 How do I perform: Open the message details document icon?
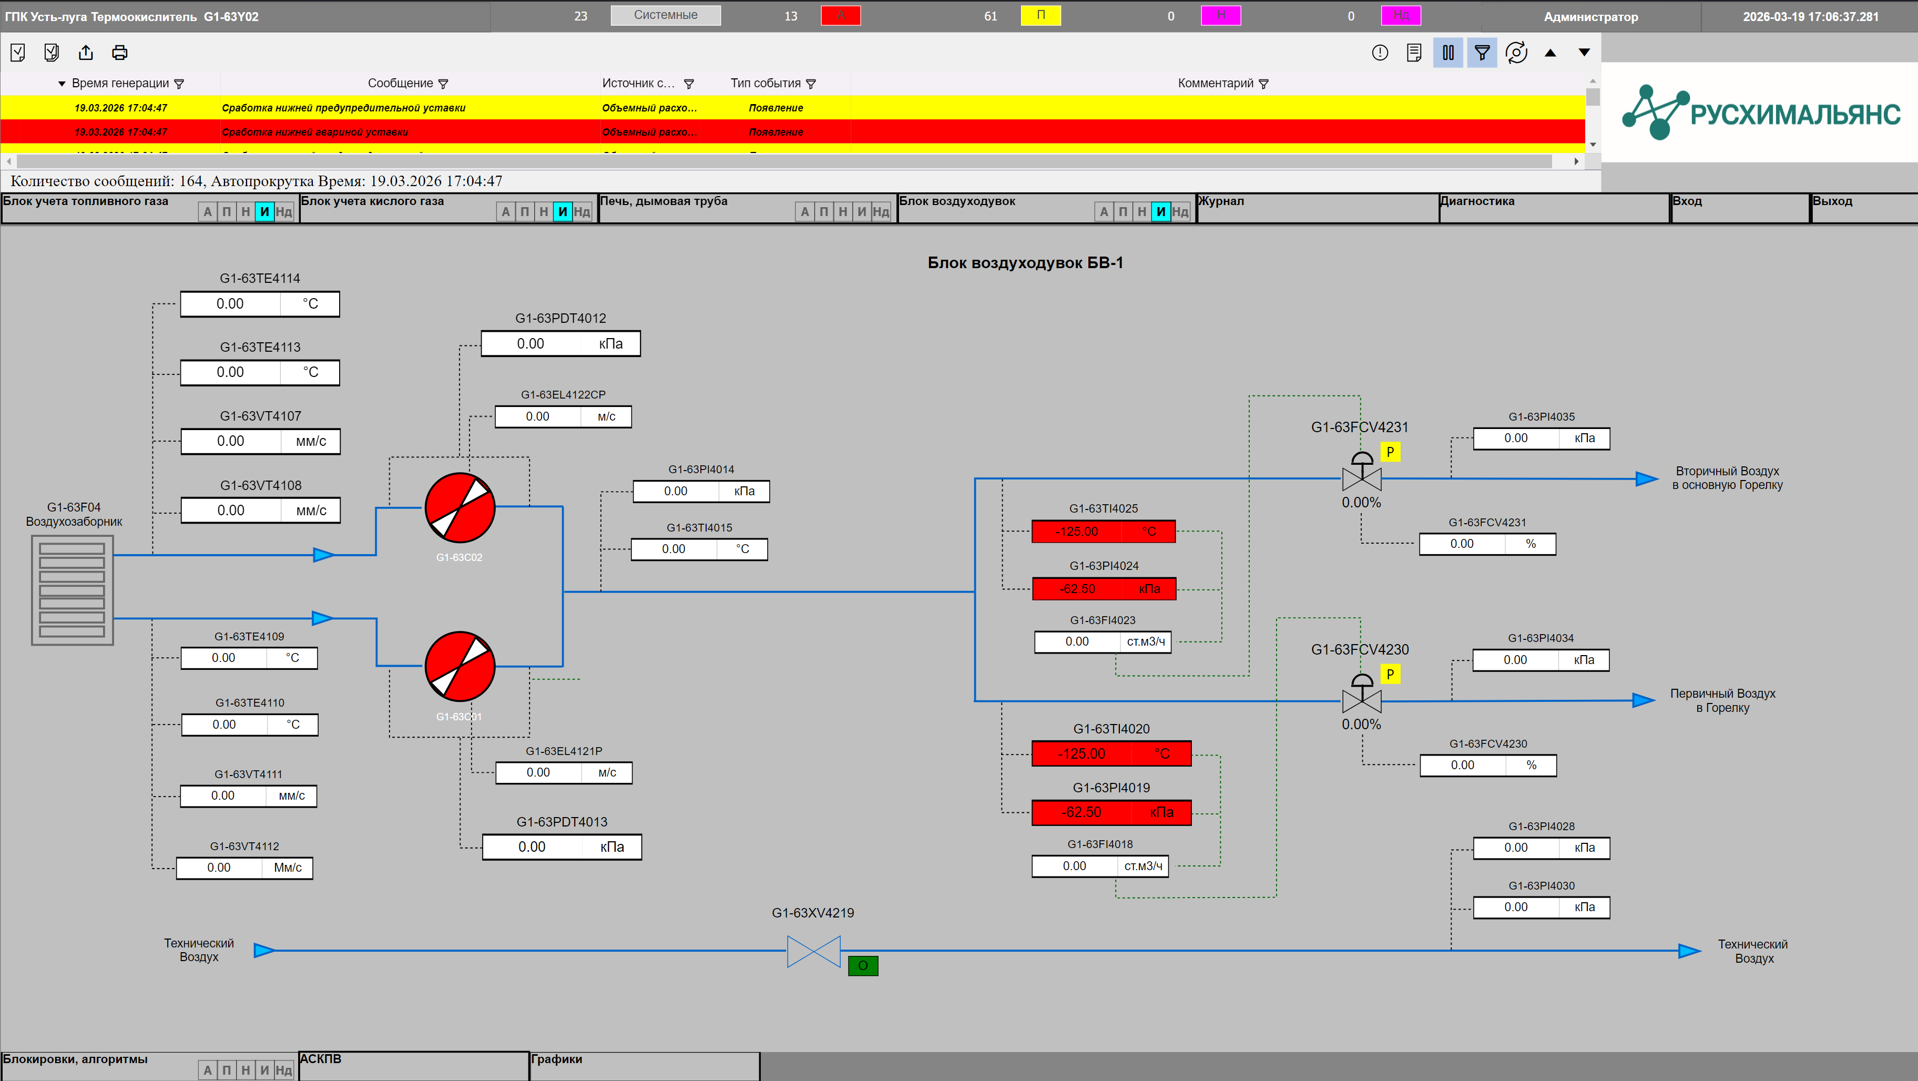[x=1414, y=52]
